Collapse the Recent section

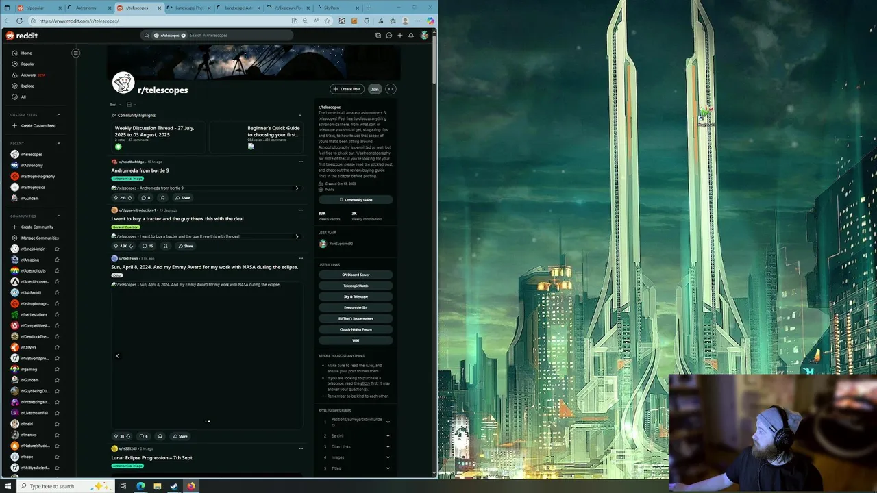click(x=58, y=144)
